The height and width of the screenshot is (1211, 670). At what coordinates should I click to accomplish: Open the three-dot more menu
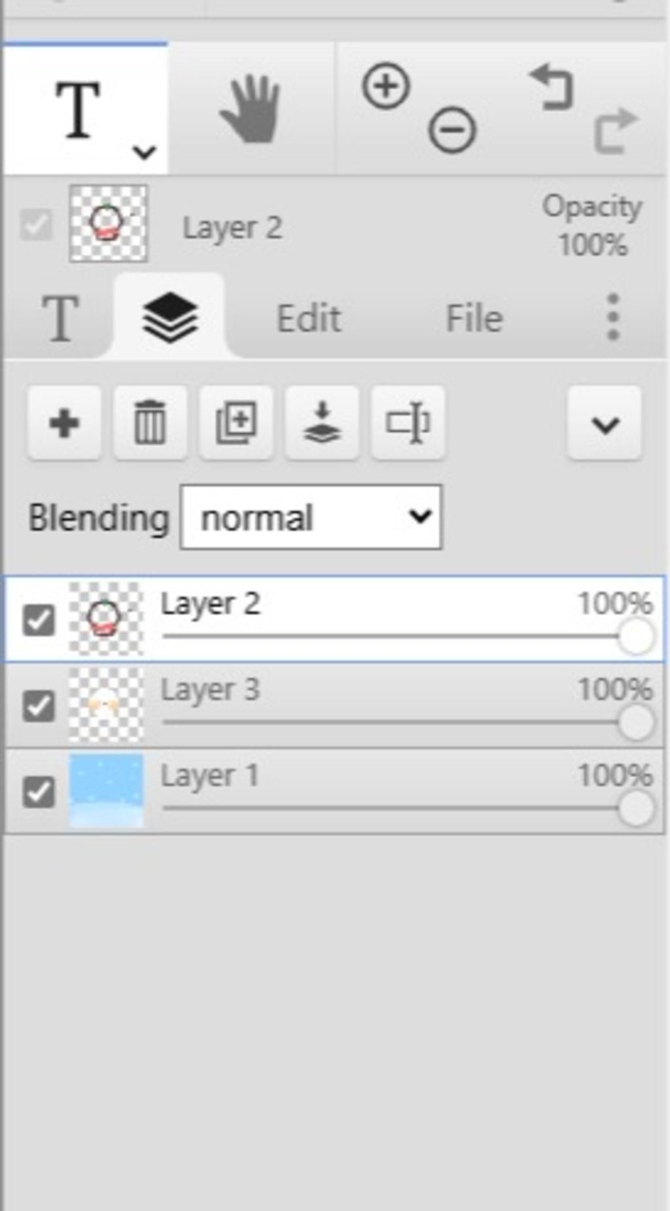coord(612,318)
